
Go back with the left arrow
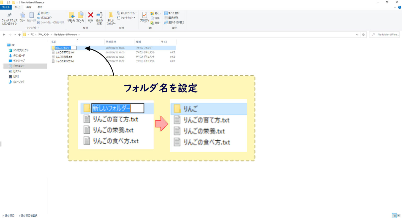tap(4, 35)
